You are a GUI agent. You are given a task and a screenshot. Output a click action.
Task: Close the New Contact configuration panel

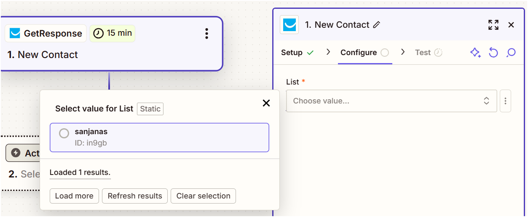[x=511, y=25]
